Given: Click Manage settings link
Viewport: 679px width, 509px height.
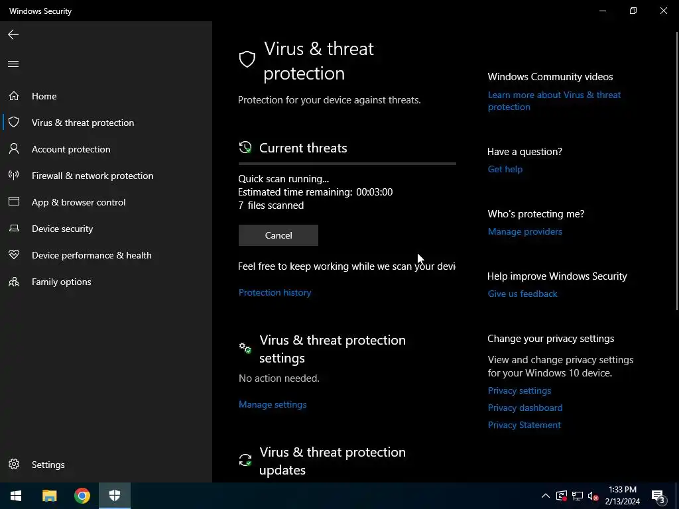Looking at the screenshot, I should (273, 405).
